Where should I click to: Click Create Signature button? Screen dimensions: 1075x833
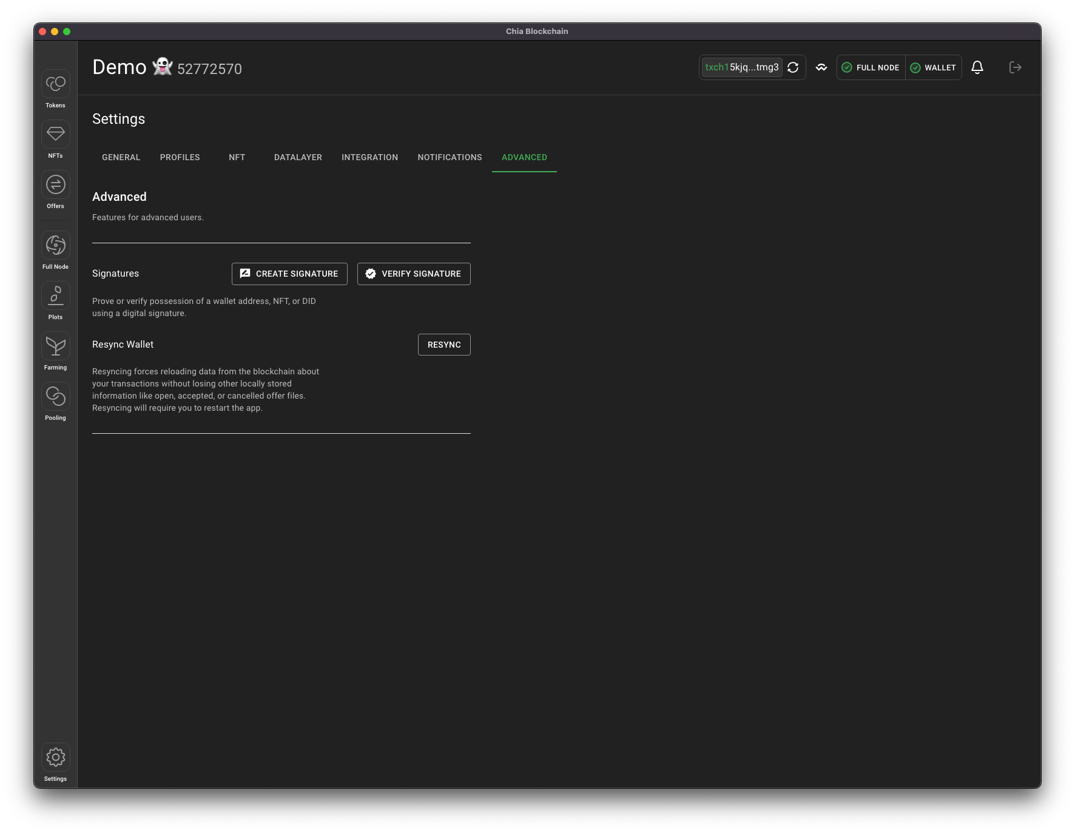pos(289,274)
